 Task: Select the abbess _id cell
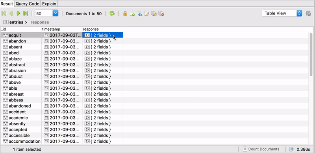[21, 100]
